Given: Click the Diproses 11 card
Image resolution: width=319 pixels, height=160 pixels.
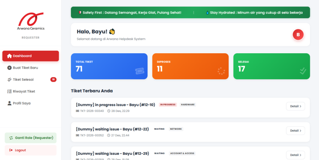Looking at the screenshot, I should pyautogui.click(x=191, y=66).
